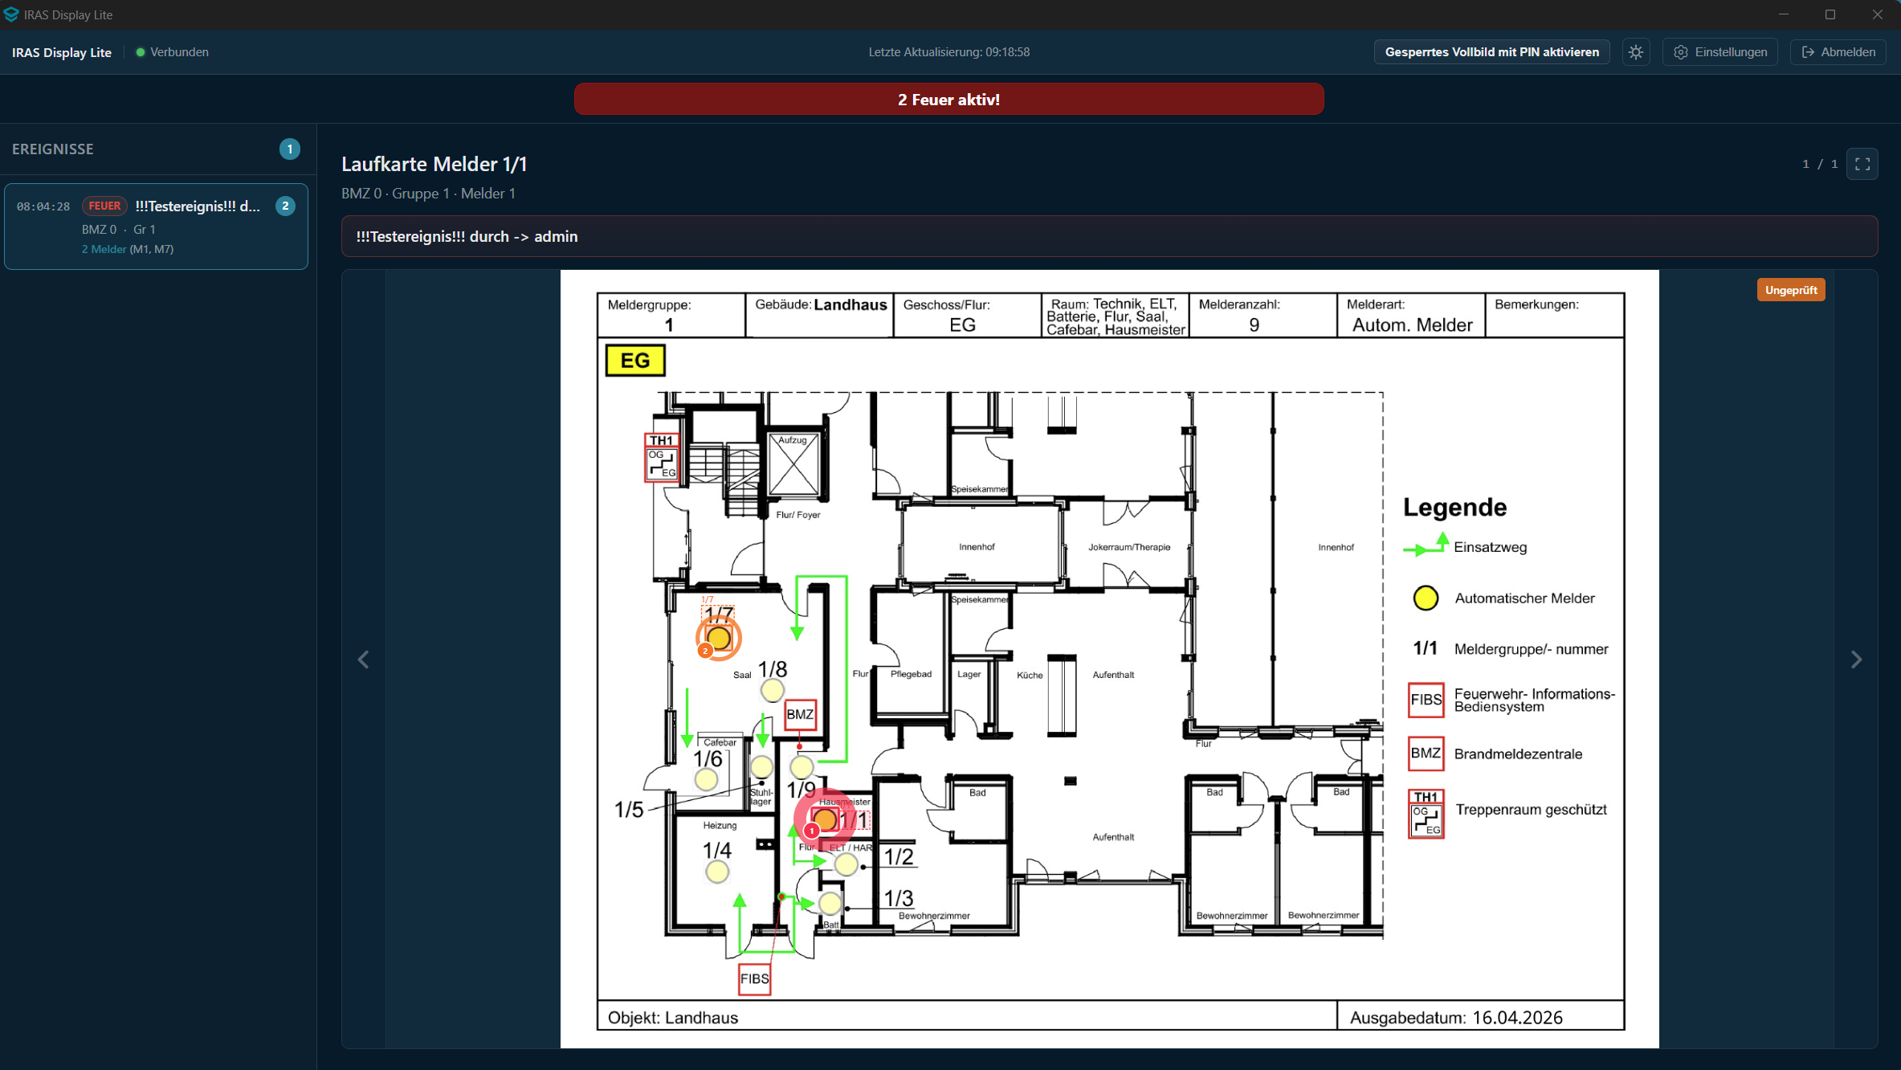
Task: Select detector 1/8 yellow marker on plan
Action: pyautogui.click(x=772, y=690)
